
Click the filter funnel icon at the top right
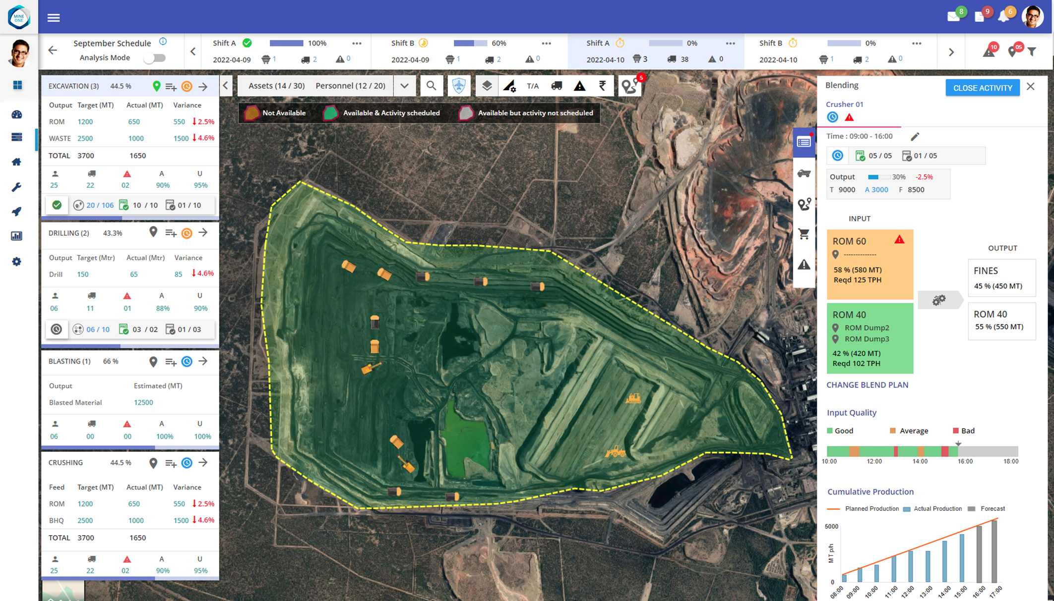[1032, 52]
